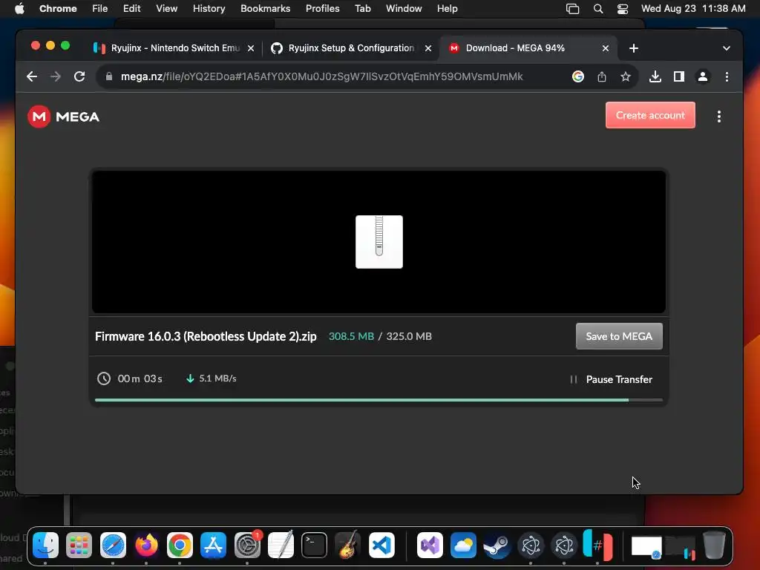The image size is (760, 570).
Task: Click the zip file preview icon
Action: pyautogui.click(x=379, y=242)
